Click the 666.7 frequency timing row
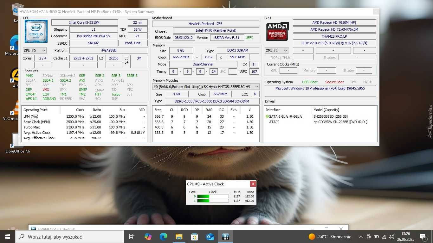Screen dimensions: 433x243 coord(205,116)
